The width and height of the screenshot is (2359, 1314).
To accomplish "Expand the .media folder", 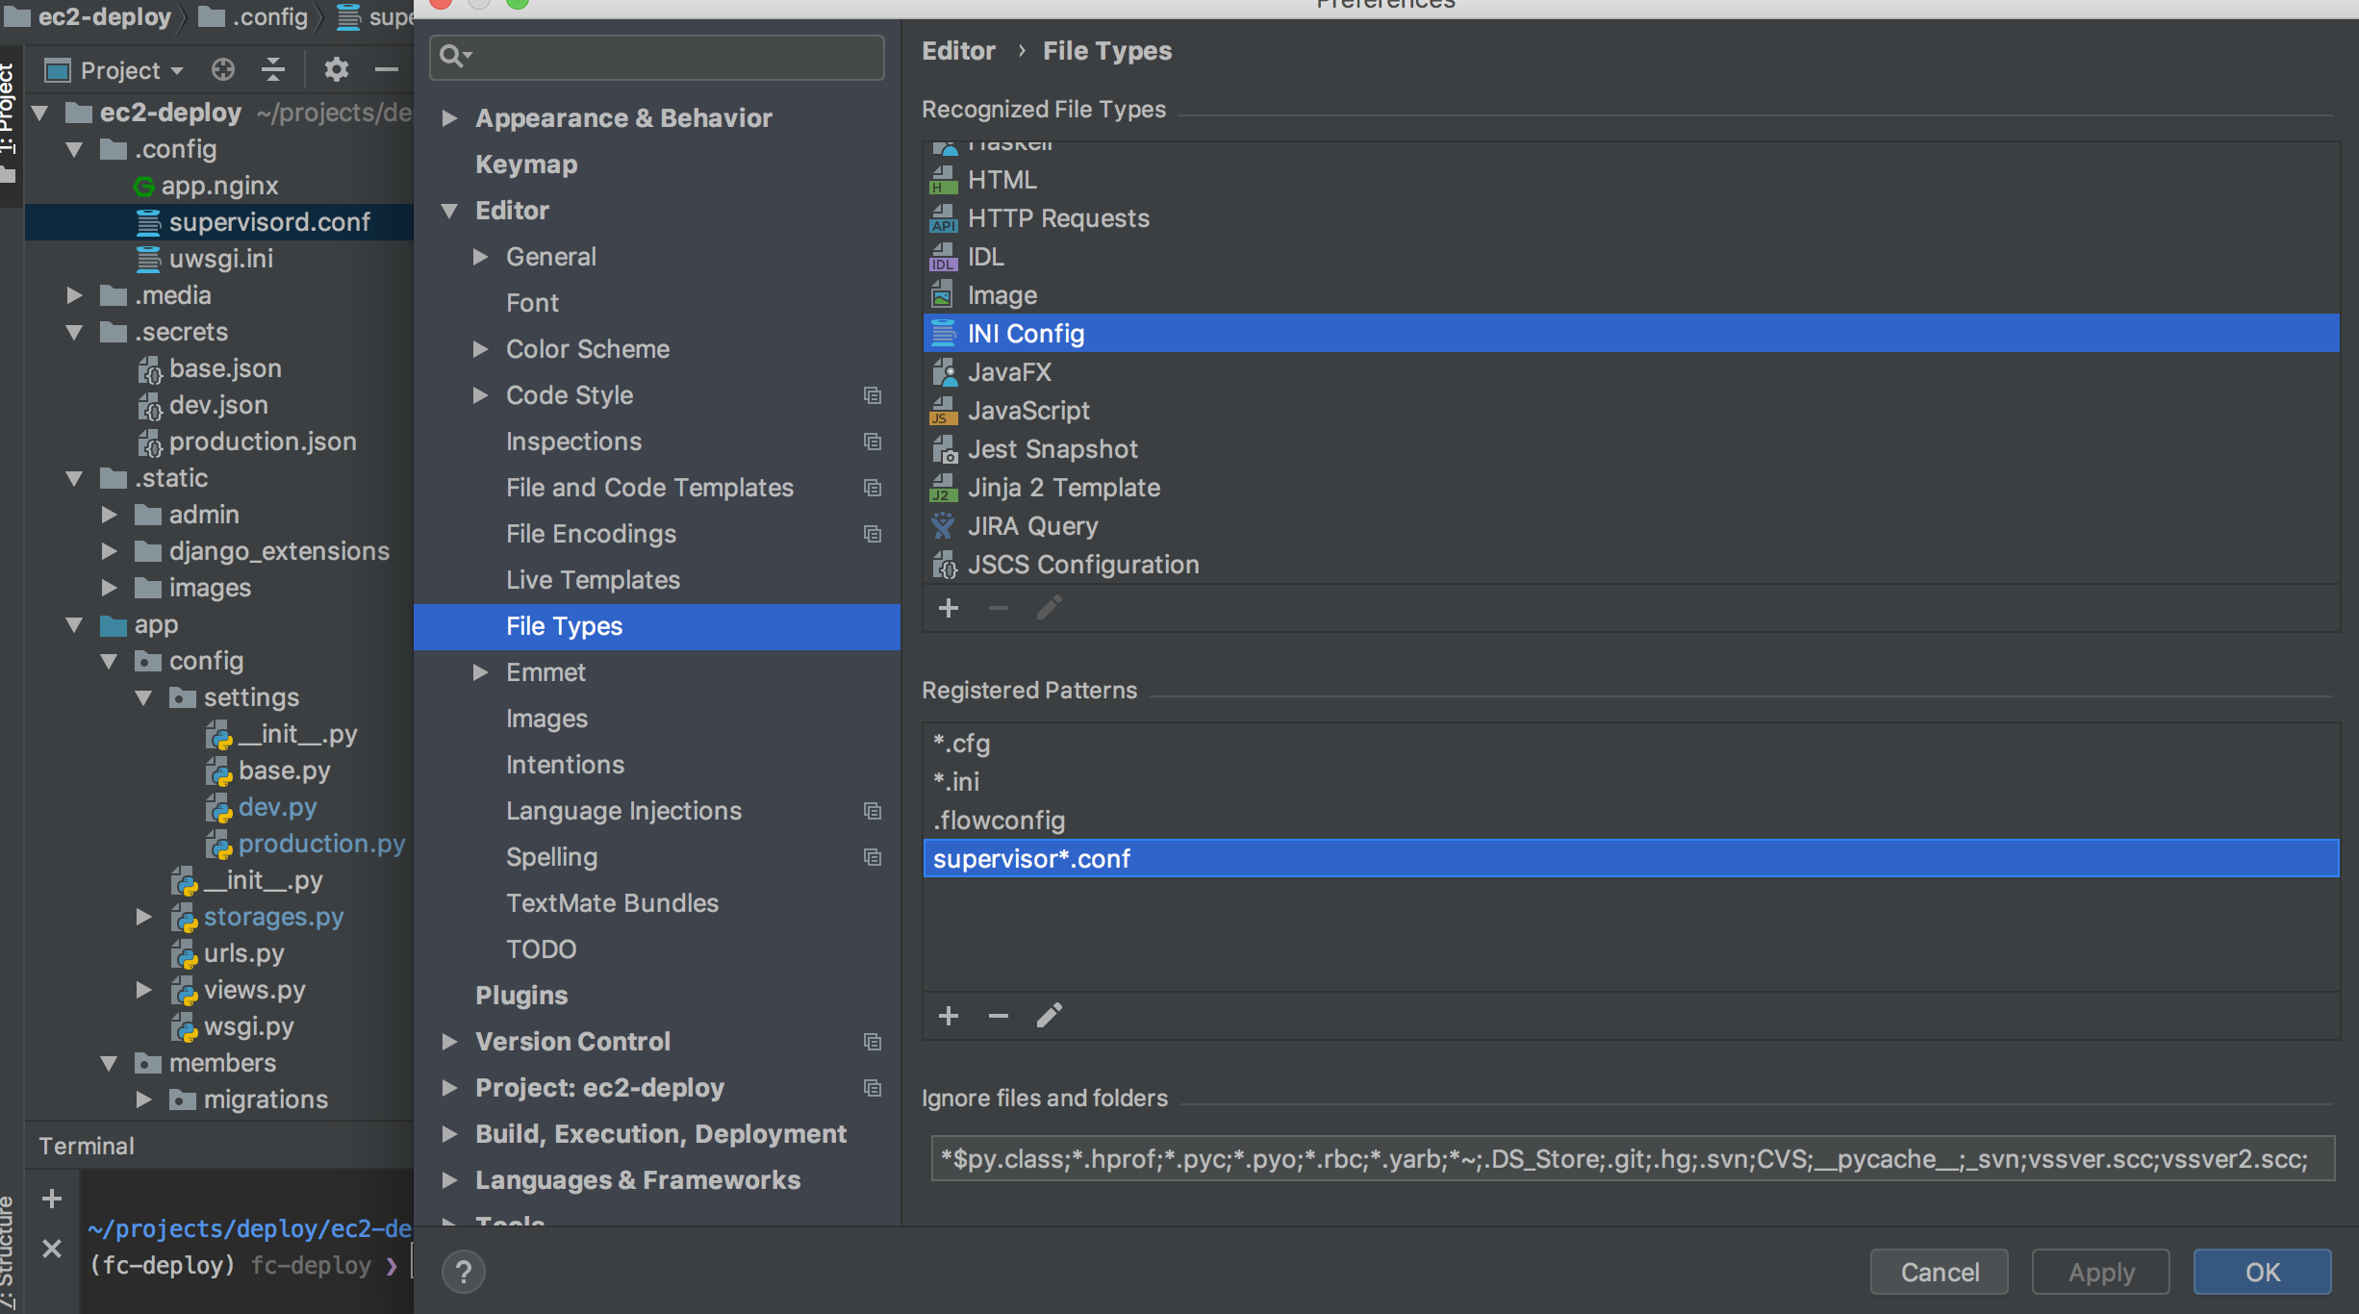I will coord(74,295).
